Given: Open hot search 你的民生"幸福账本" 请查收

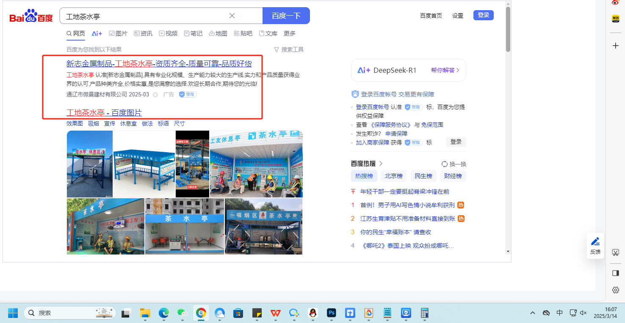Looking at the screenshot, I should point(395,232).
